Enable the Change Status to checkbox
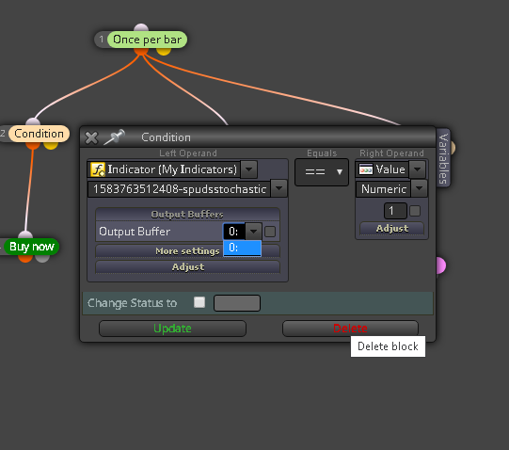 [x=199, y=302]
